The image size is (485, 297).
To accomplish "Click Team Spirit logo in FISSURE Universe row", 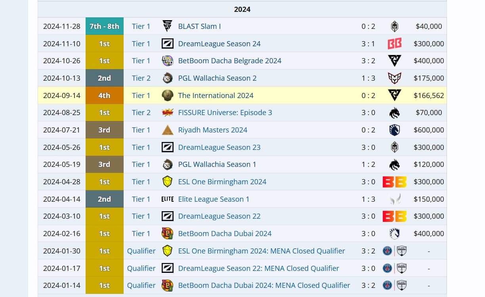I will click(x=394, y=113).
